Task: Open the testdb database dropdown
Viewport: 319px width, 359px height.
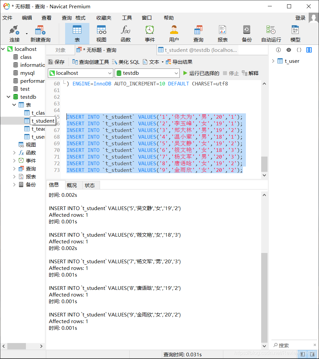Action: (x=147, y=73)
